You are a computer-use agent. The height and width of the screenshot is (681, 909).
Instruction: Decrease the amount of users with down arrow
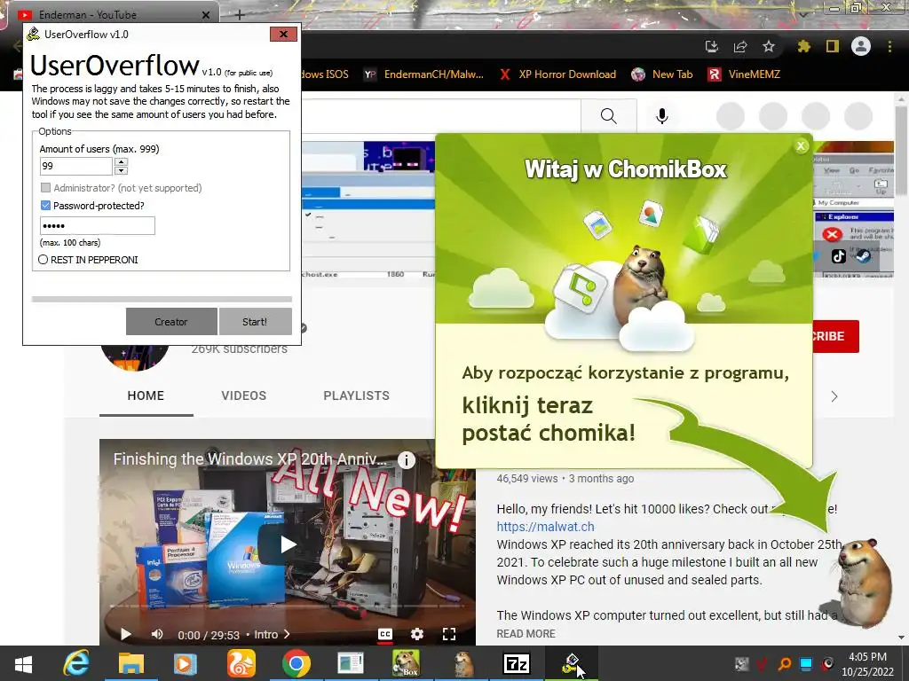(121, 170)
